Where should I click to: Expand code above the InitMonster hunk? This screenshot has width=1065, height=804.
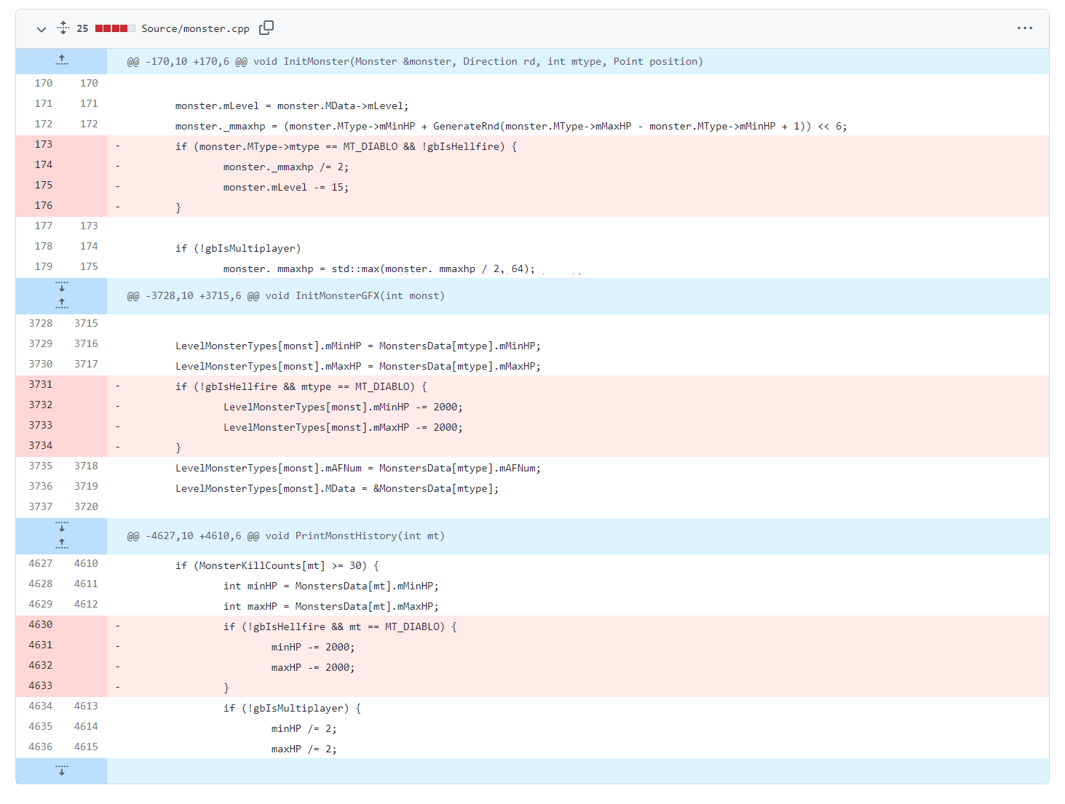[x=62, y=60]
